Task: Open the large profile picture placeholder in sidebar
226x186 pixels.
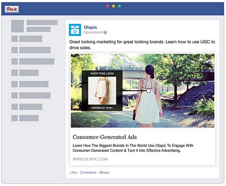Action: 17,26
